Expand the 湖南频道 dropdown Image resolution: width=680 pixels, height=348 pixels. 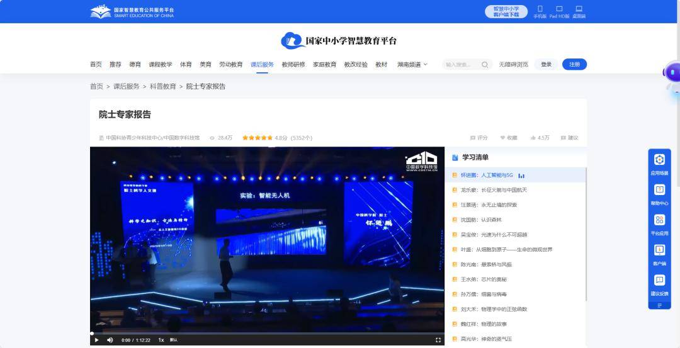[x=412, y=65]
